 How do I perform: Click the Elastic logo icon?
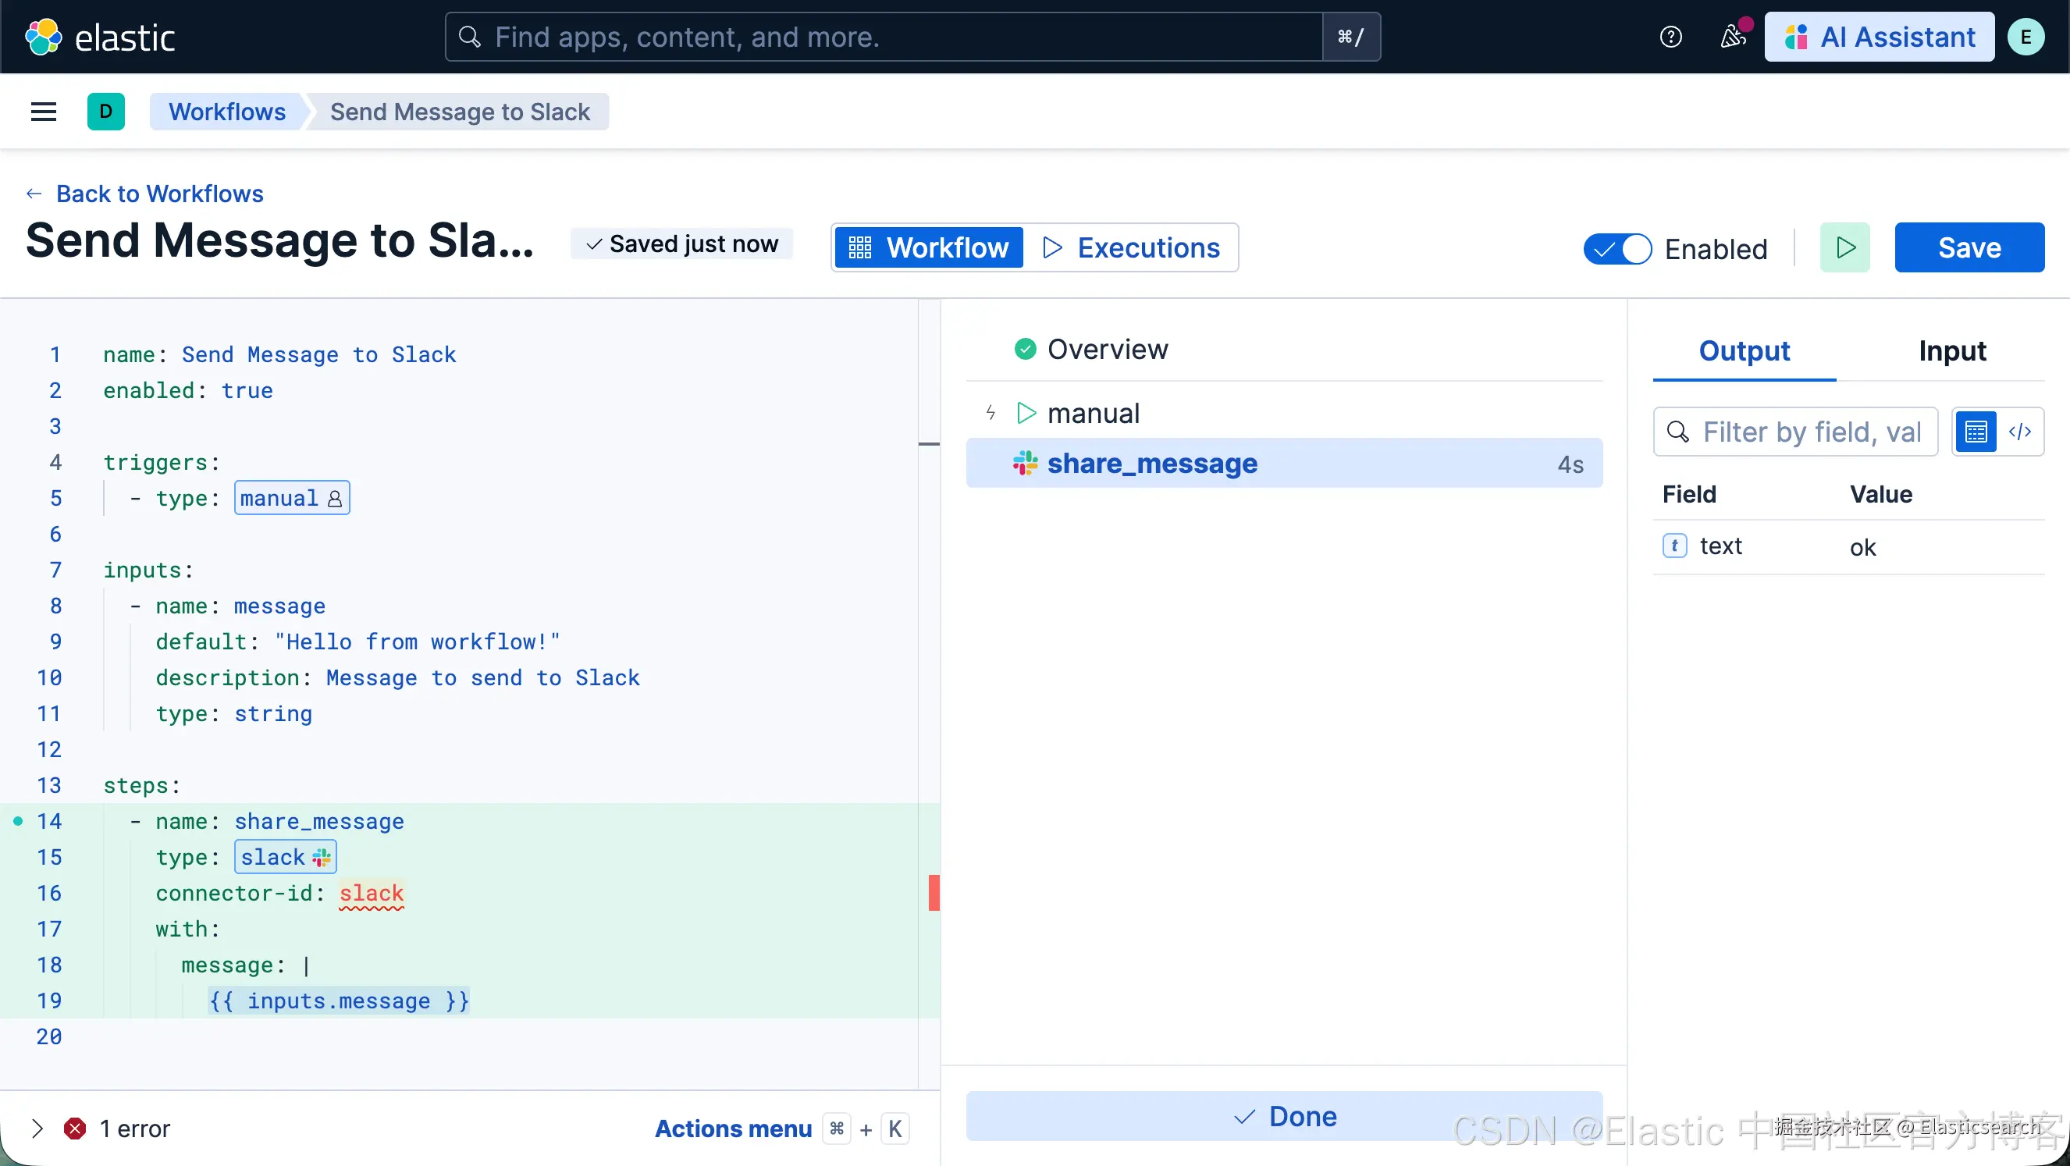tap(44, 37)
